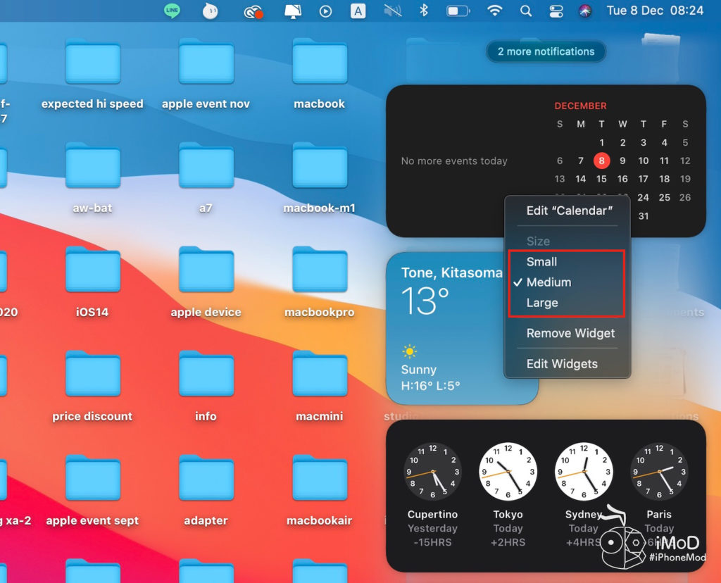This screenshot has width=721, height=583.
Task: Click the Tokyo clock face
Action: tap(508, 472)
